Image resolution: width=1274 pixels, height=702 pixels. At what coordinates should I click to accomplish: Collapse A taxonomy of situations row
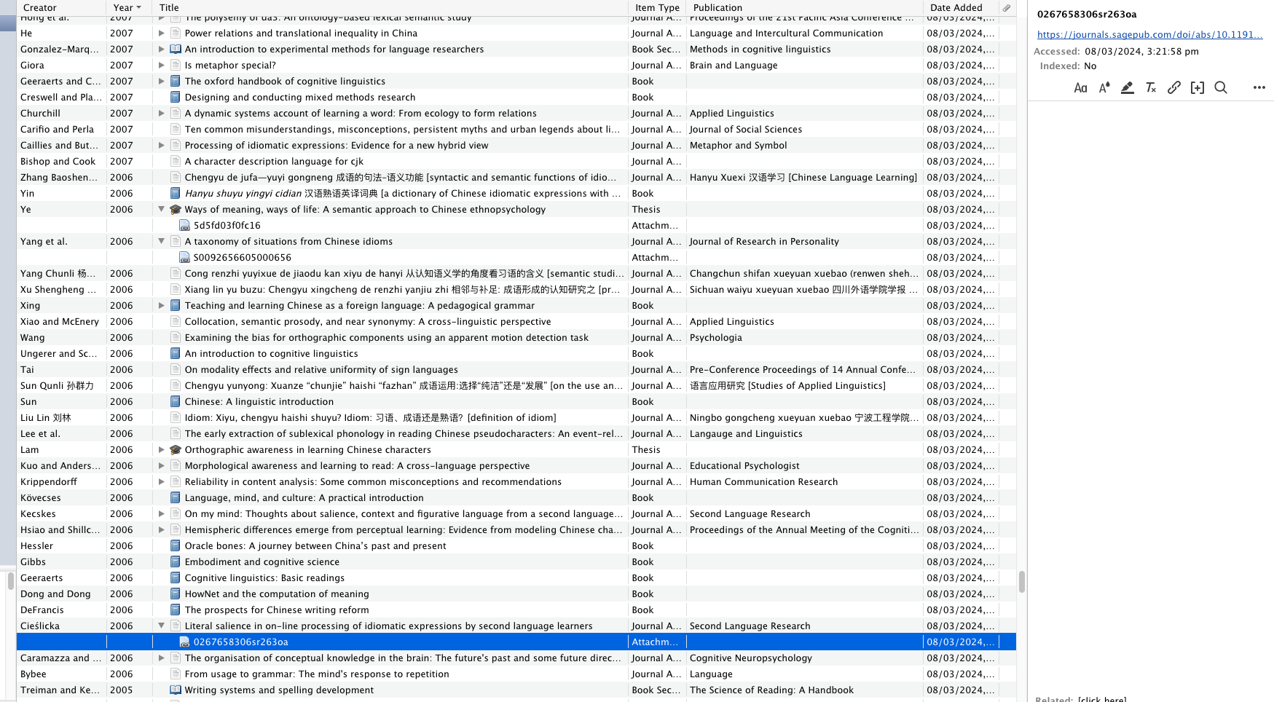[x=162, y=242]
